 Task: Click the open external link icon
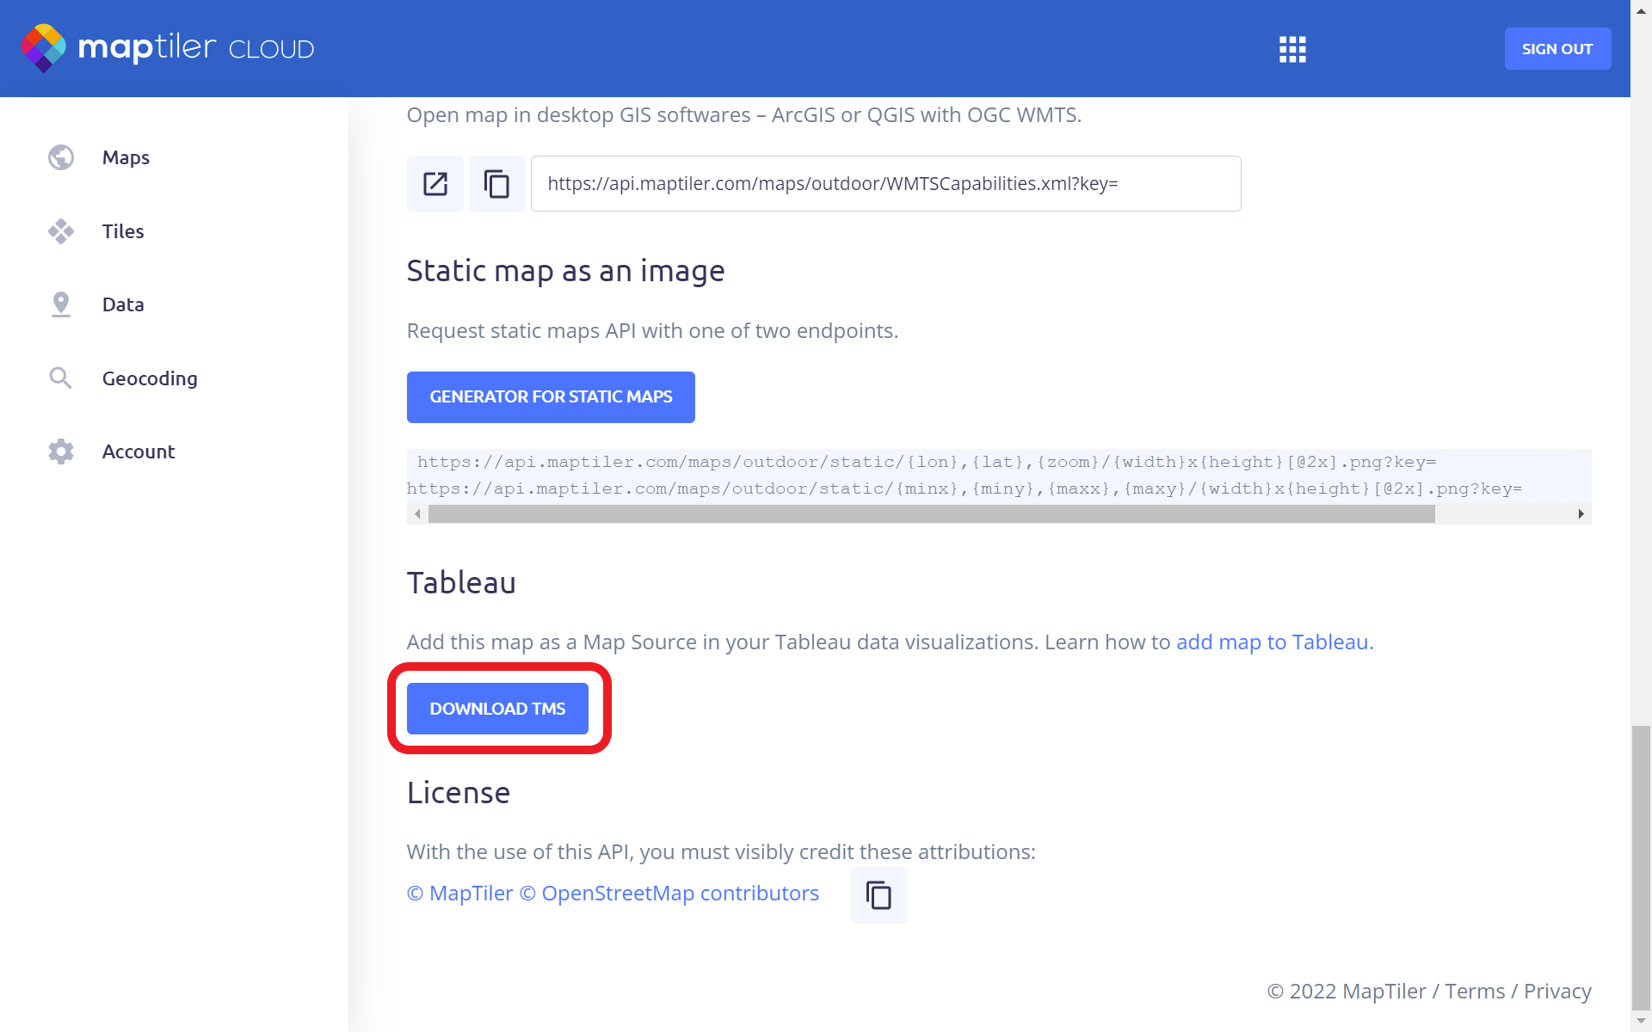tap(435, 182)
